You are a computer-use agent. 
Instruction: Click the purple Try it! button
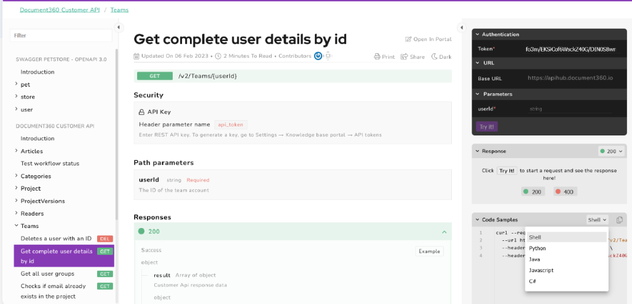[x=486, y=127]
